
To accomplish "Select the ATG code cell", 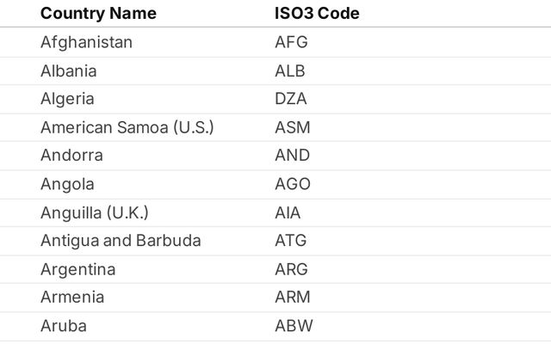I will click(x=290, y=241).
